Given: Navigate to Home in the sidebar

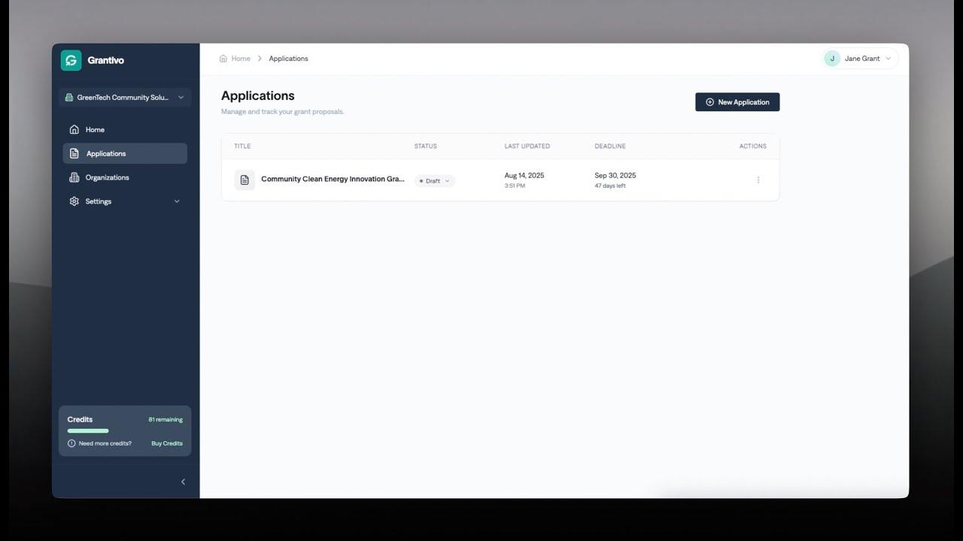Looking at the screenshot, I should coord(95,129).
